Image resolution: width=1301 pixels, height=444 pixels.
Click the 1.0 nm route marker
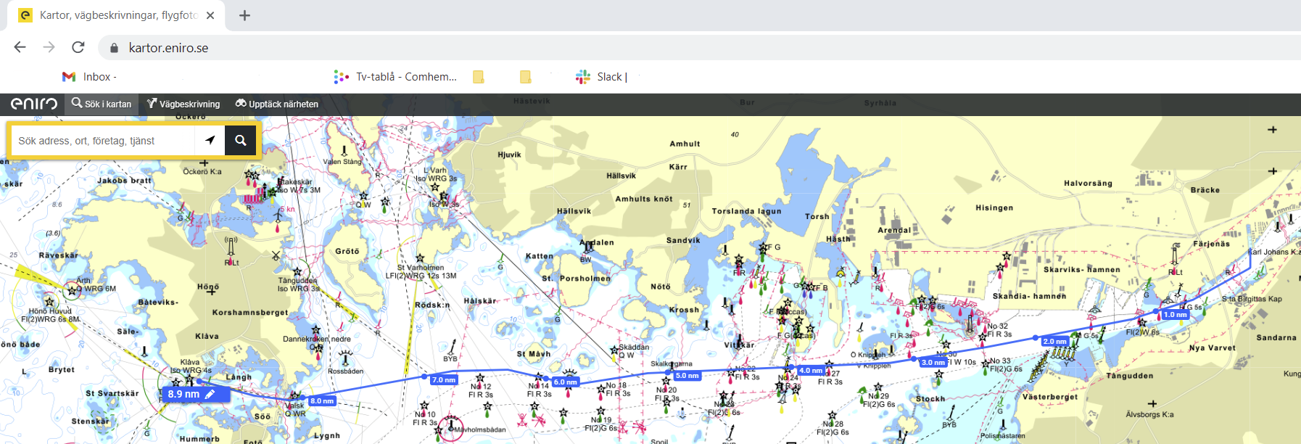coord(1175,315)
